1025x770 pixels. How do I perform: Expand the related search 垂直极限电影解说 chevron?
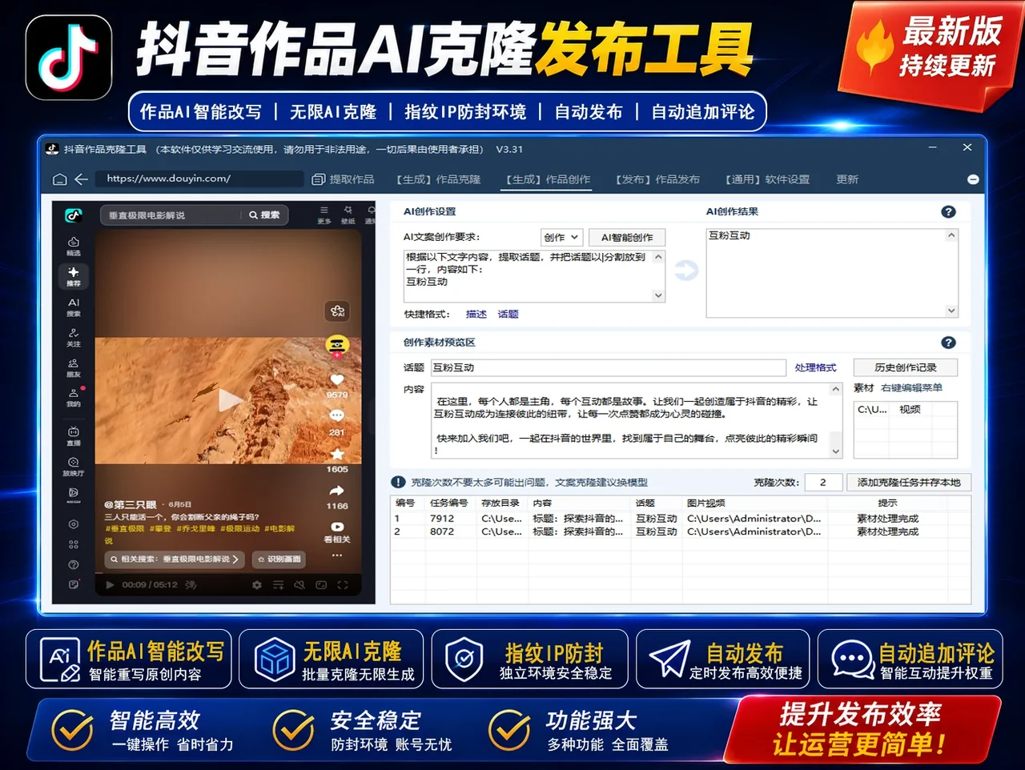(x=235, y=559)
